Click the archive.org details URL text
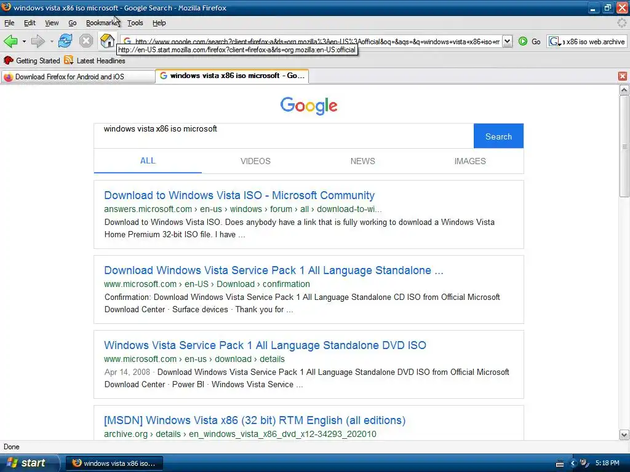This screenshot has width=630, height=472. (x=241, y=434)
